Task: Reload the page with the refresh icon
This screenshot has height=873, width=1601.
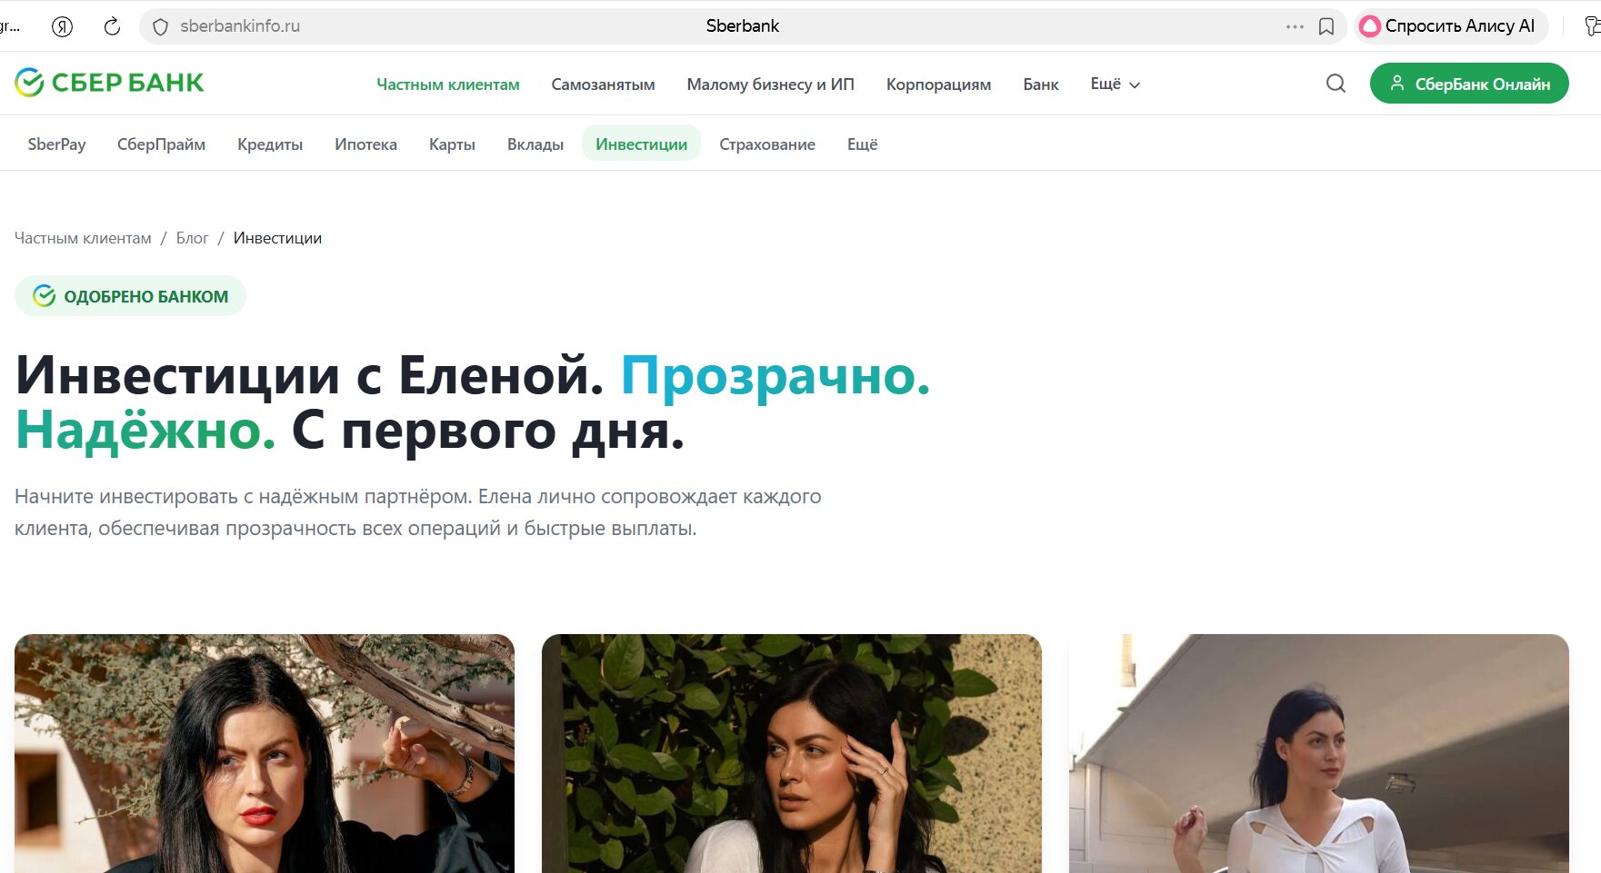Action: tap(112, 26)
